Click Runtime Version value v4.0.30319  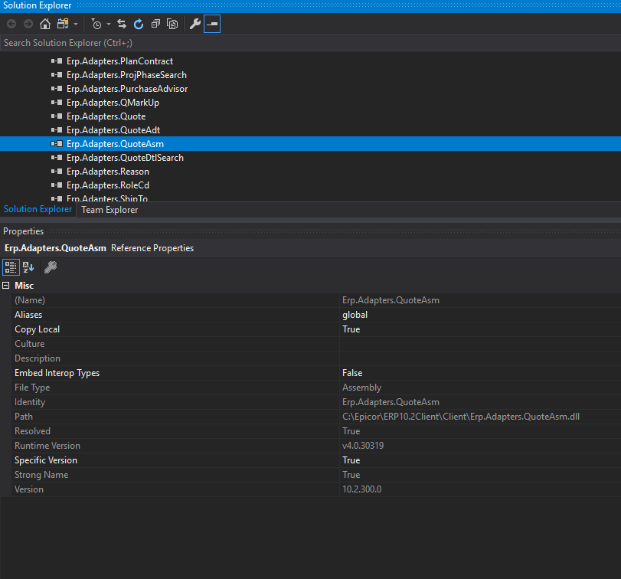coord(363,446)
